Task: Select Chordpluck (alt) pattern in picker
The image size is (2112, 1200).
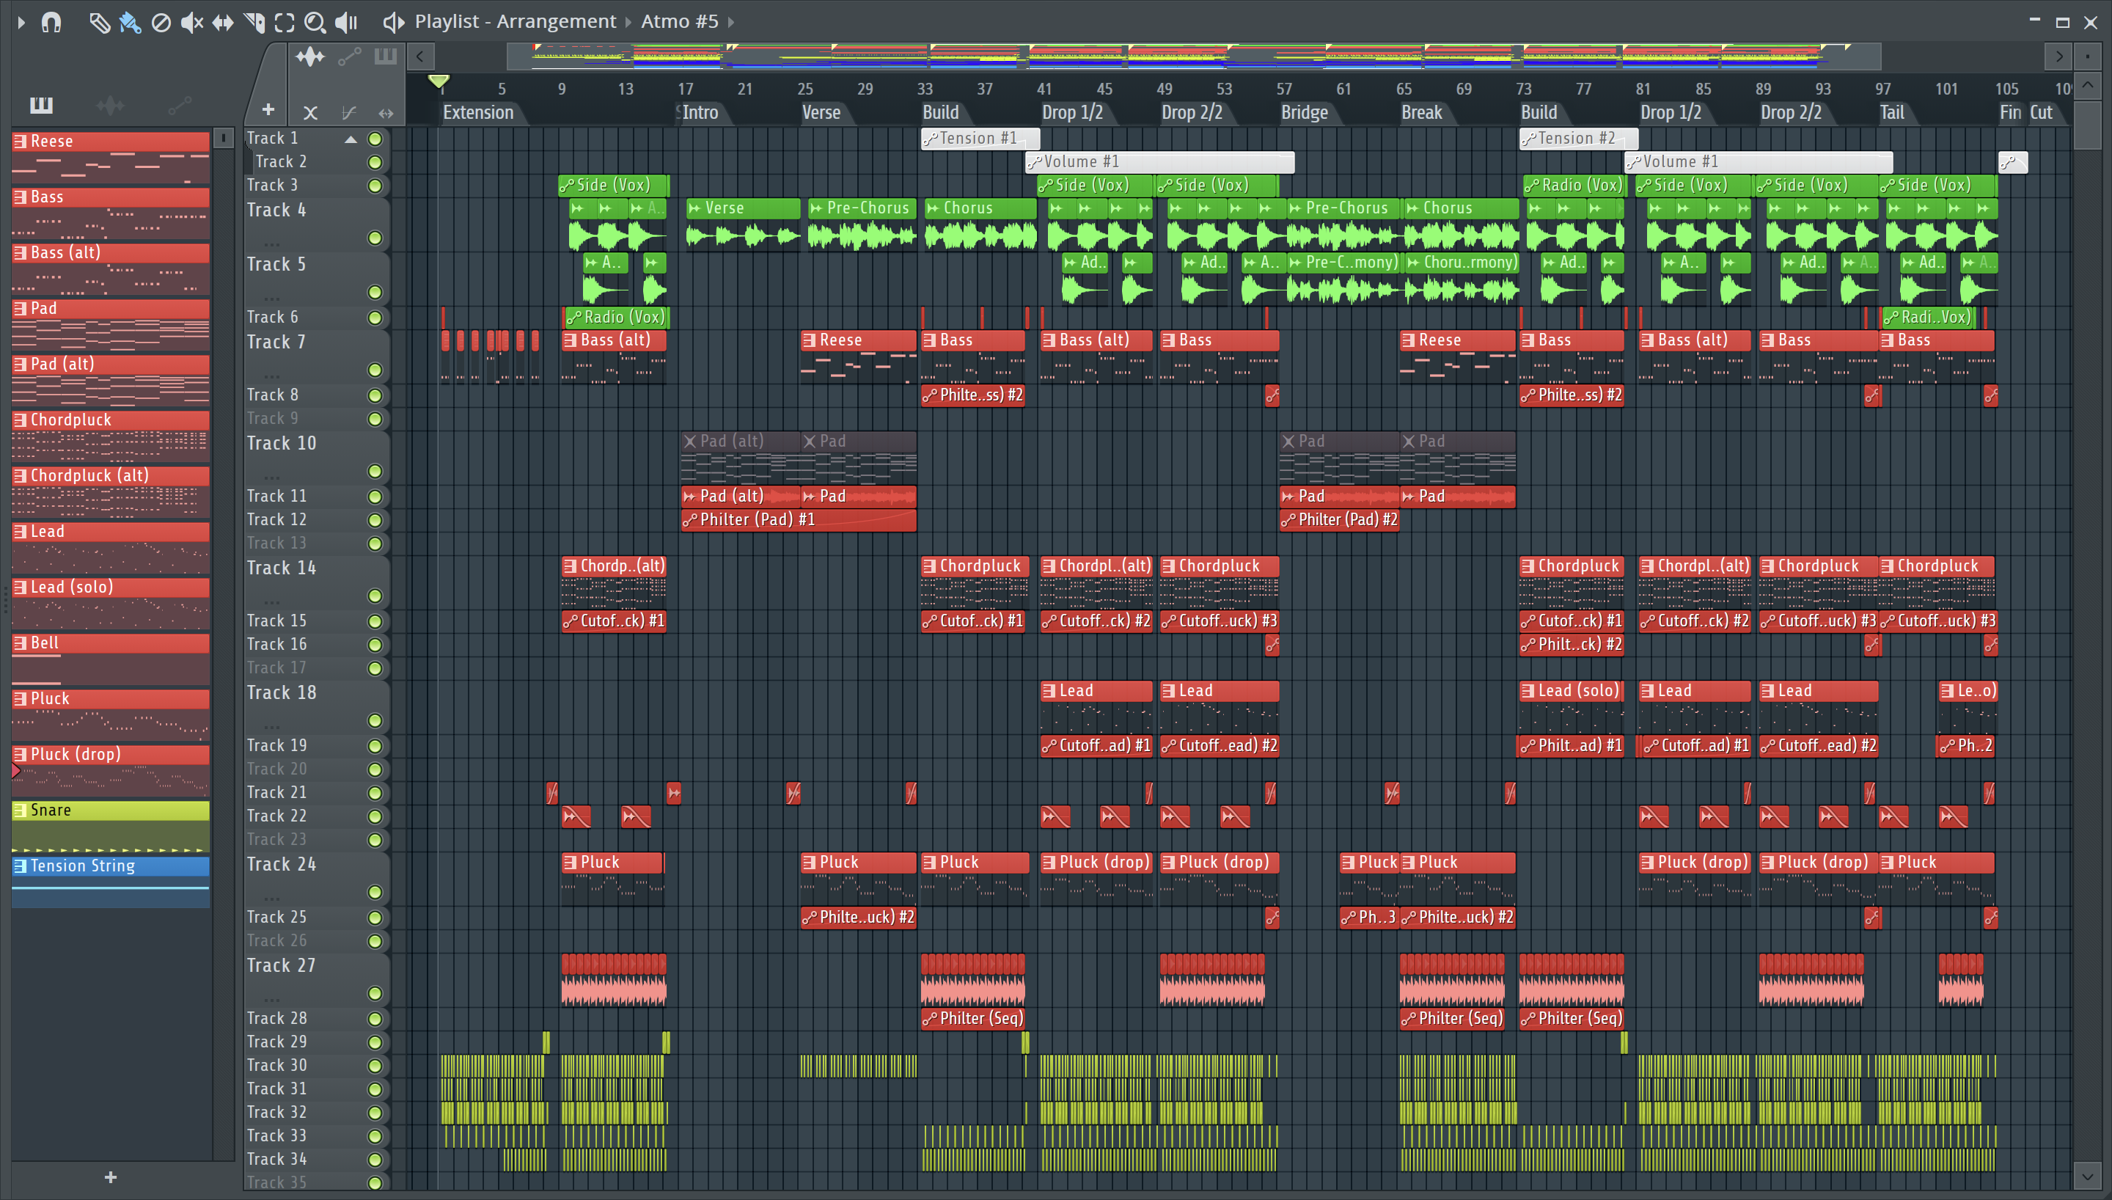Action: pyautogui.click(x=111, y=492)
